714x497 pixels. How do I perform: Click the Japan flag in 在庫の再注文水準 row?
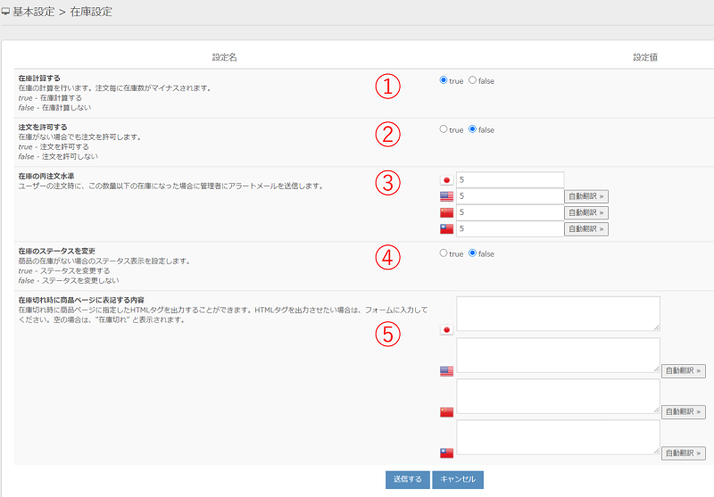point(446,180)
